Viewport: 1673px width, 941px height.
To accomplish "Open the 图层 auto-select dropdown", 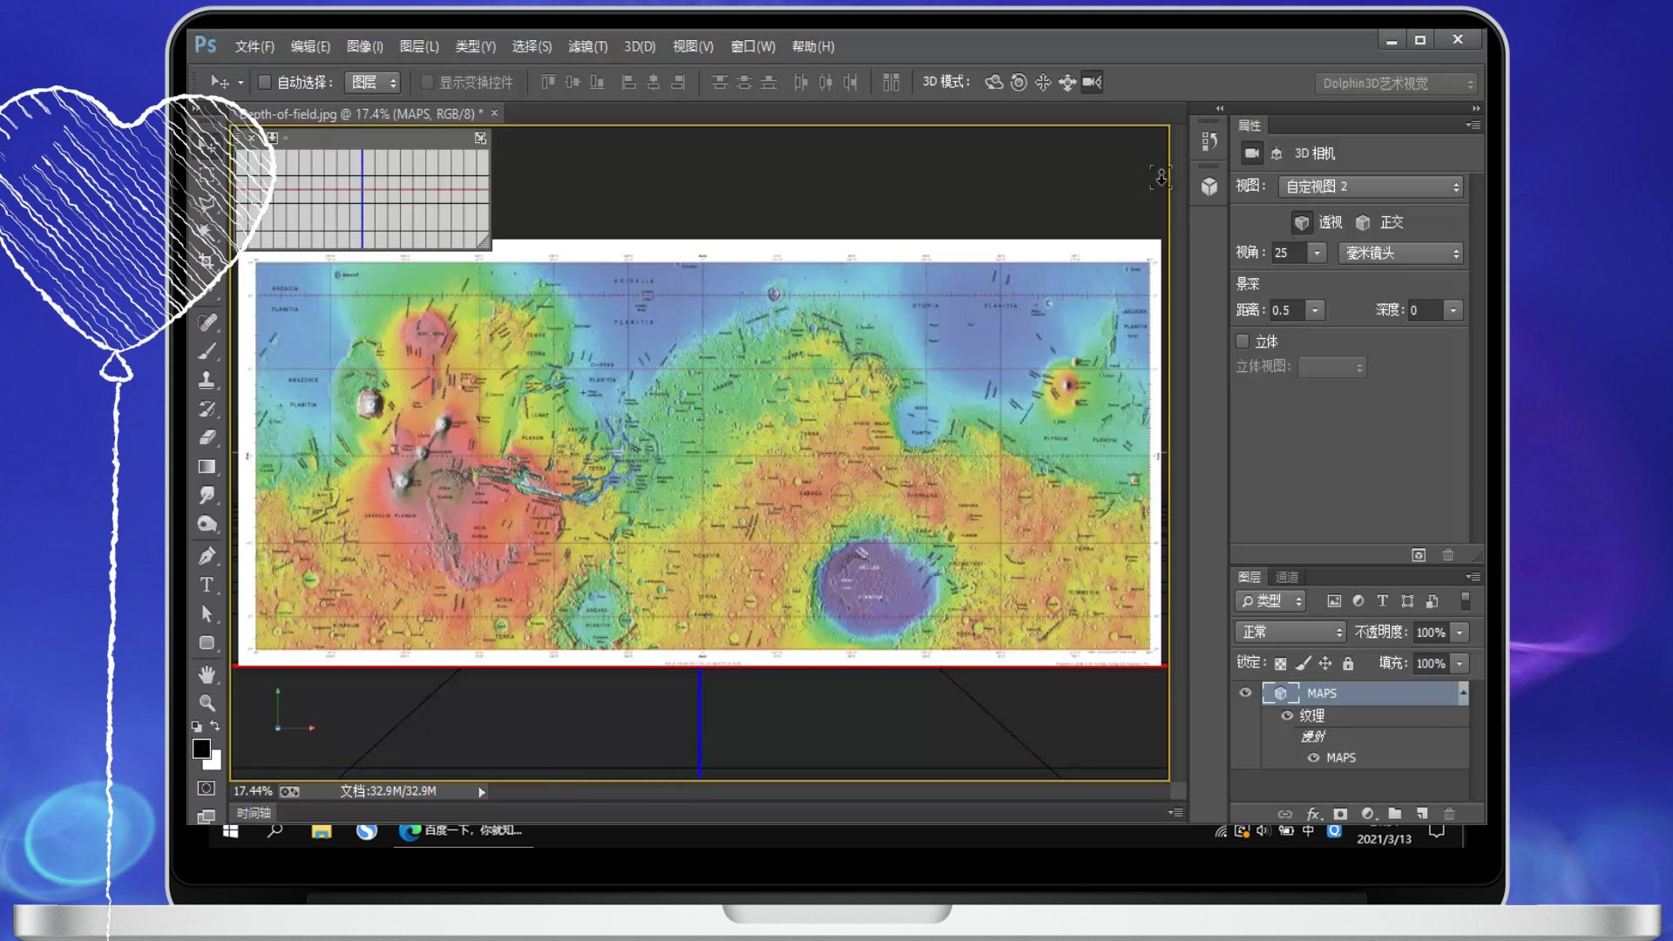I will tap(372, 82).
